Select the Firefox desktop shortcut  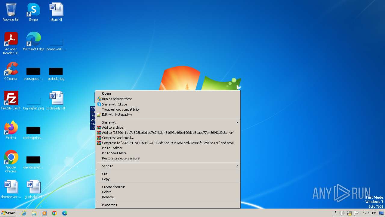[11, 130]
